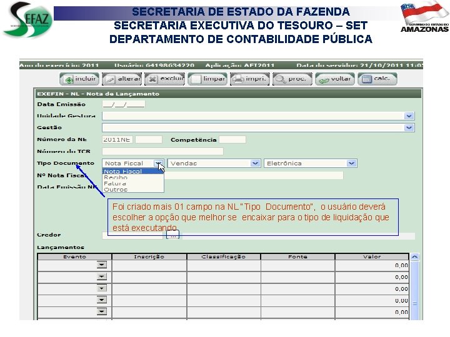Click the excluir toolbar button
Viewport: 450px width, 337px height.
(164, 79)
